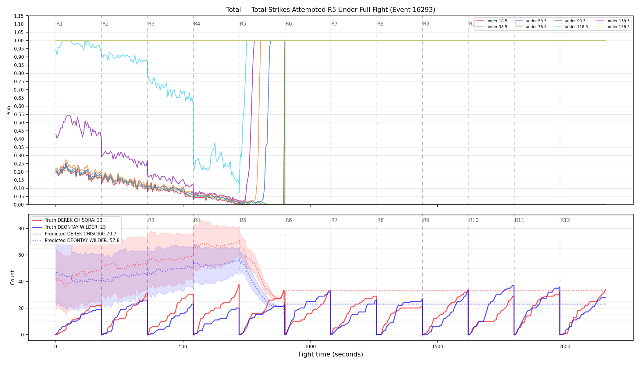
Task: Click the R3 round marker in top chart
Action: point(151,24)
